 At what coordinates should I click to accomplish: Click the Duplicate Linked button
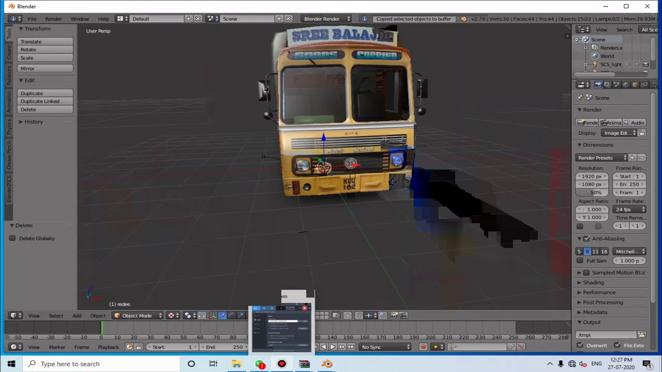45,101
